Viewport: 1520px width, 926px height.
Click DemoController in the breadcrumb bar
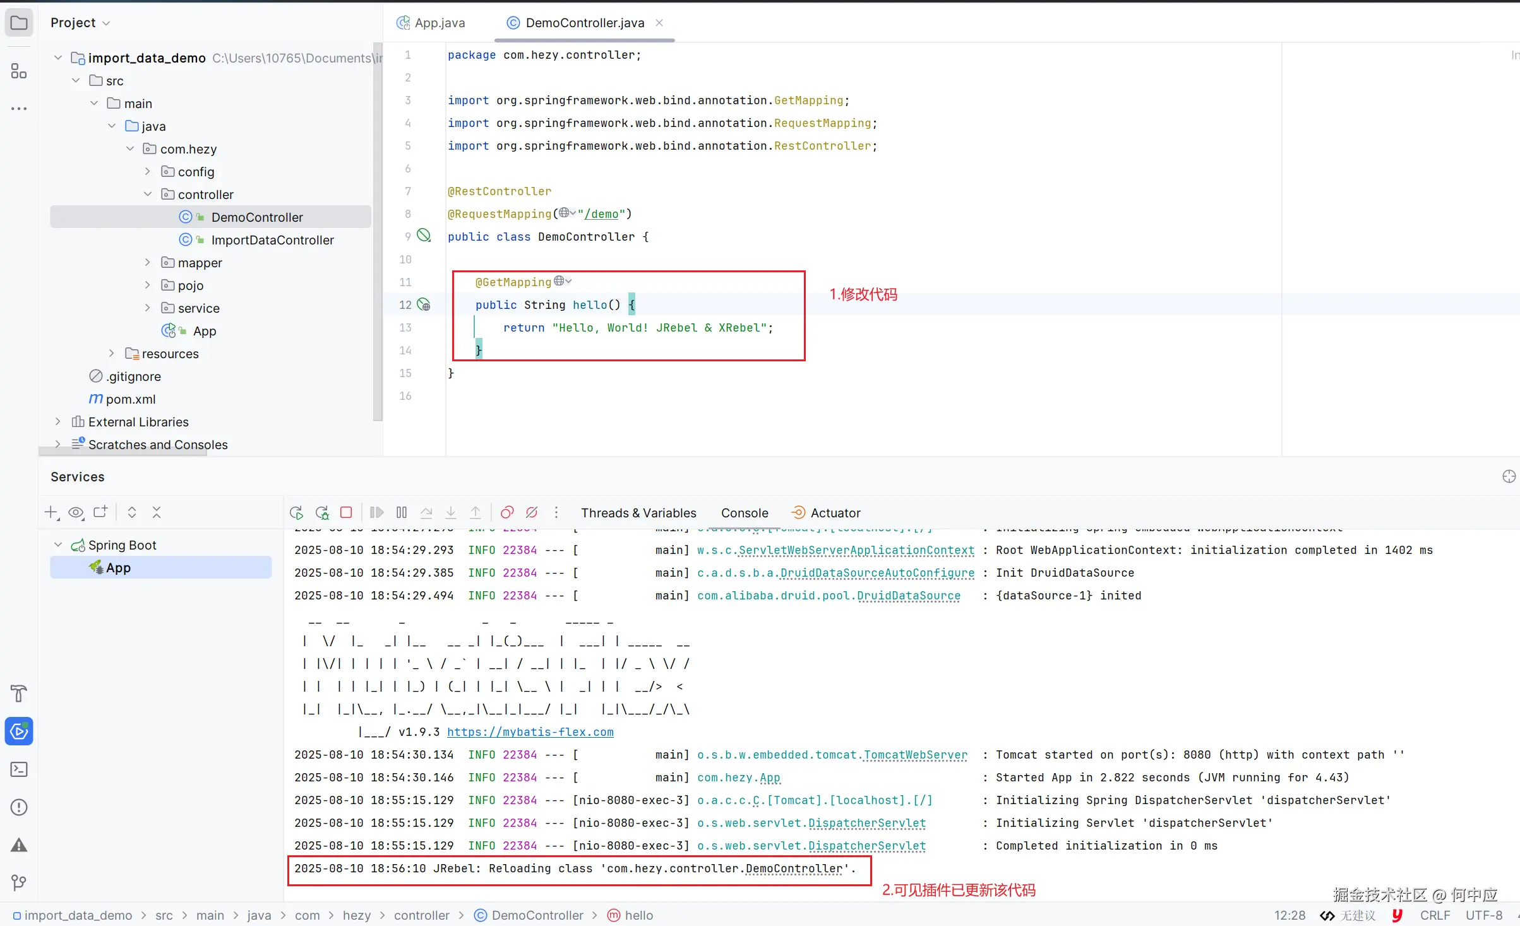tap(537, 915)
